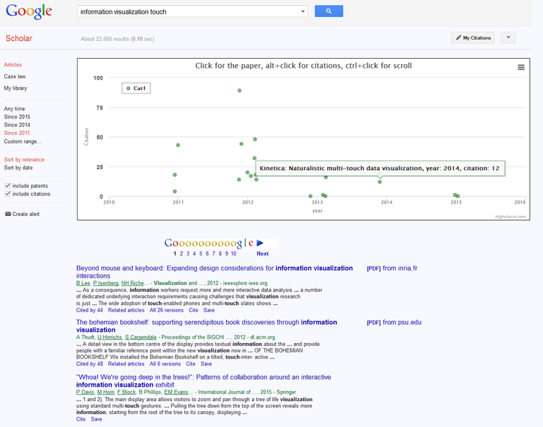Click the My Citations pencil button

[473, 38]
